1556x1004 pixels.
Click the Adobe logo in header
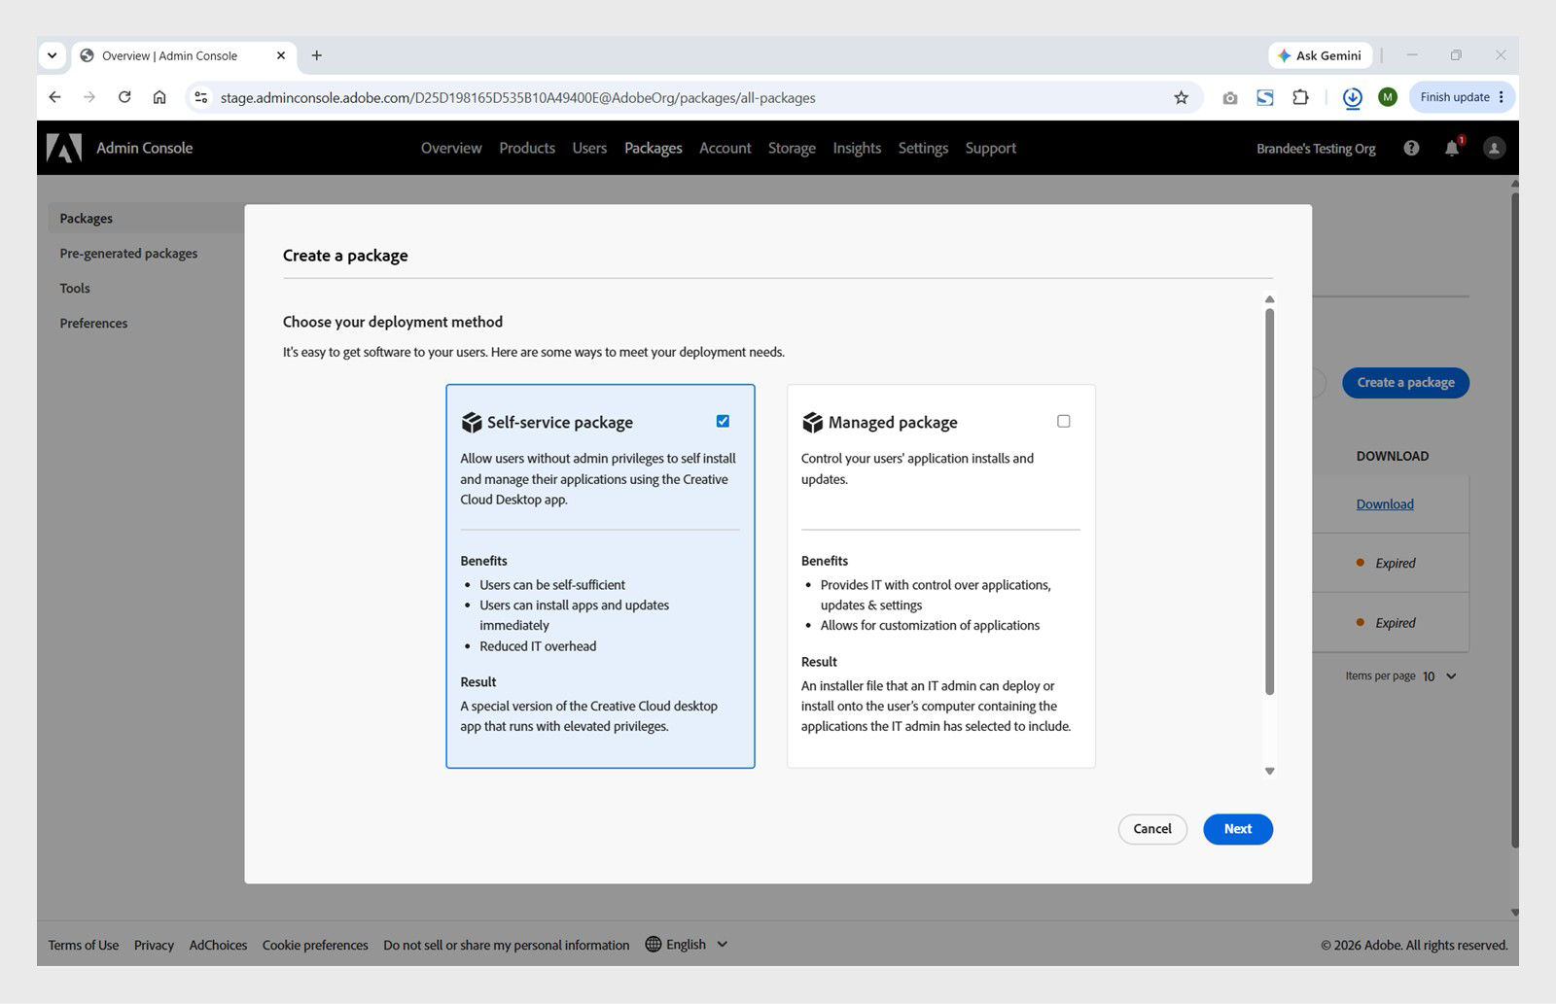[64, 148]
